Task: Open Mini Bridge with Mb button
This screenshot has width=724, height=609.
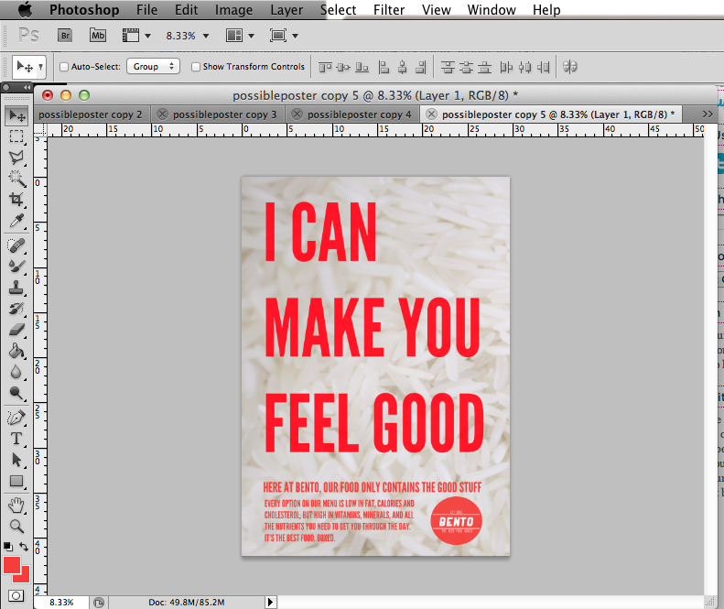Action: point(98,36)
